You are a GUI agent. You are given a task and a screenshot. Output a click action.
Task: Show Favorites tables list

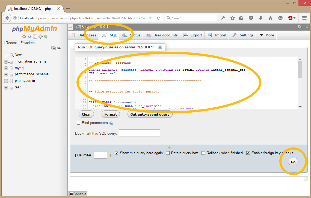(27, 43)
